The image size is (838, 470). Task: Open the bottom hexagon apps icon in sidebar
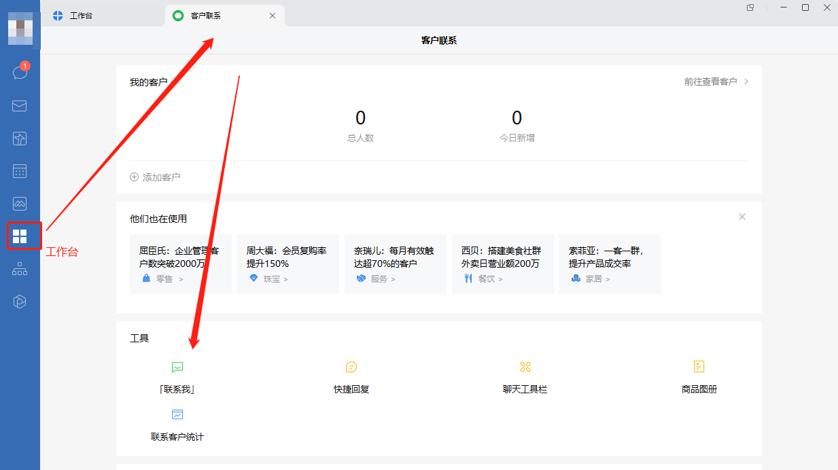[x=19, y=301]
